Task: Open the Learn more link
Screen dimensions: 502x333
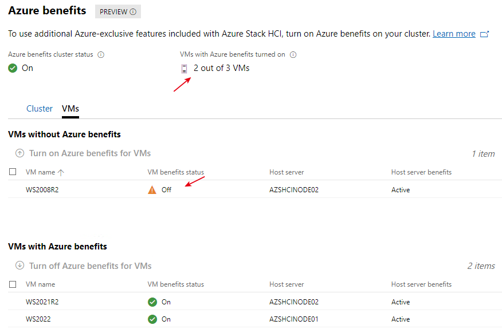Action: pos(454,34)
